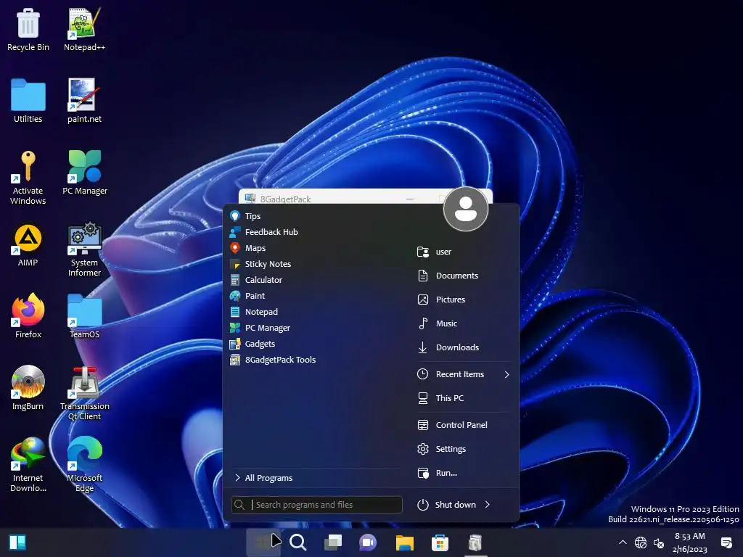This screenshot has width=743, height=557.
Task: Open the Utilities folder on the desktop
Action: 28,101
